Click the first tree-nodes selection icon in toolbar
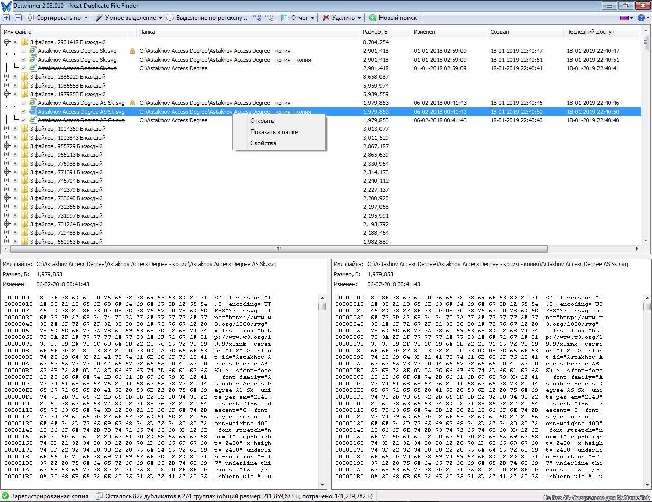Screen dimensions: 652x502 257,18
